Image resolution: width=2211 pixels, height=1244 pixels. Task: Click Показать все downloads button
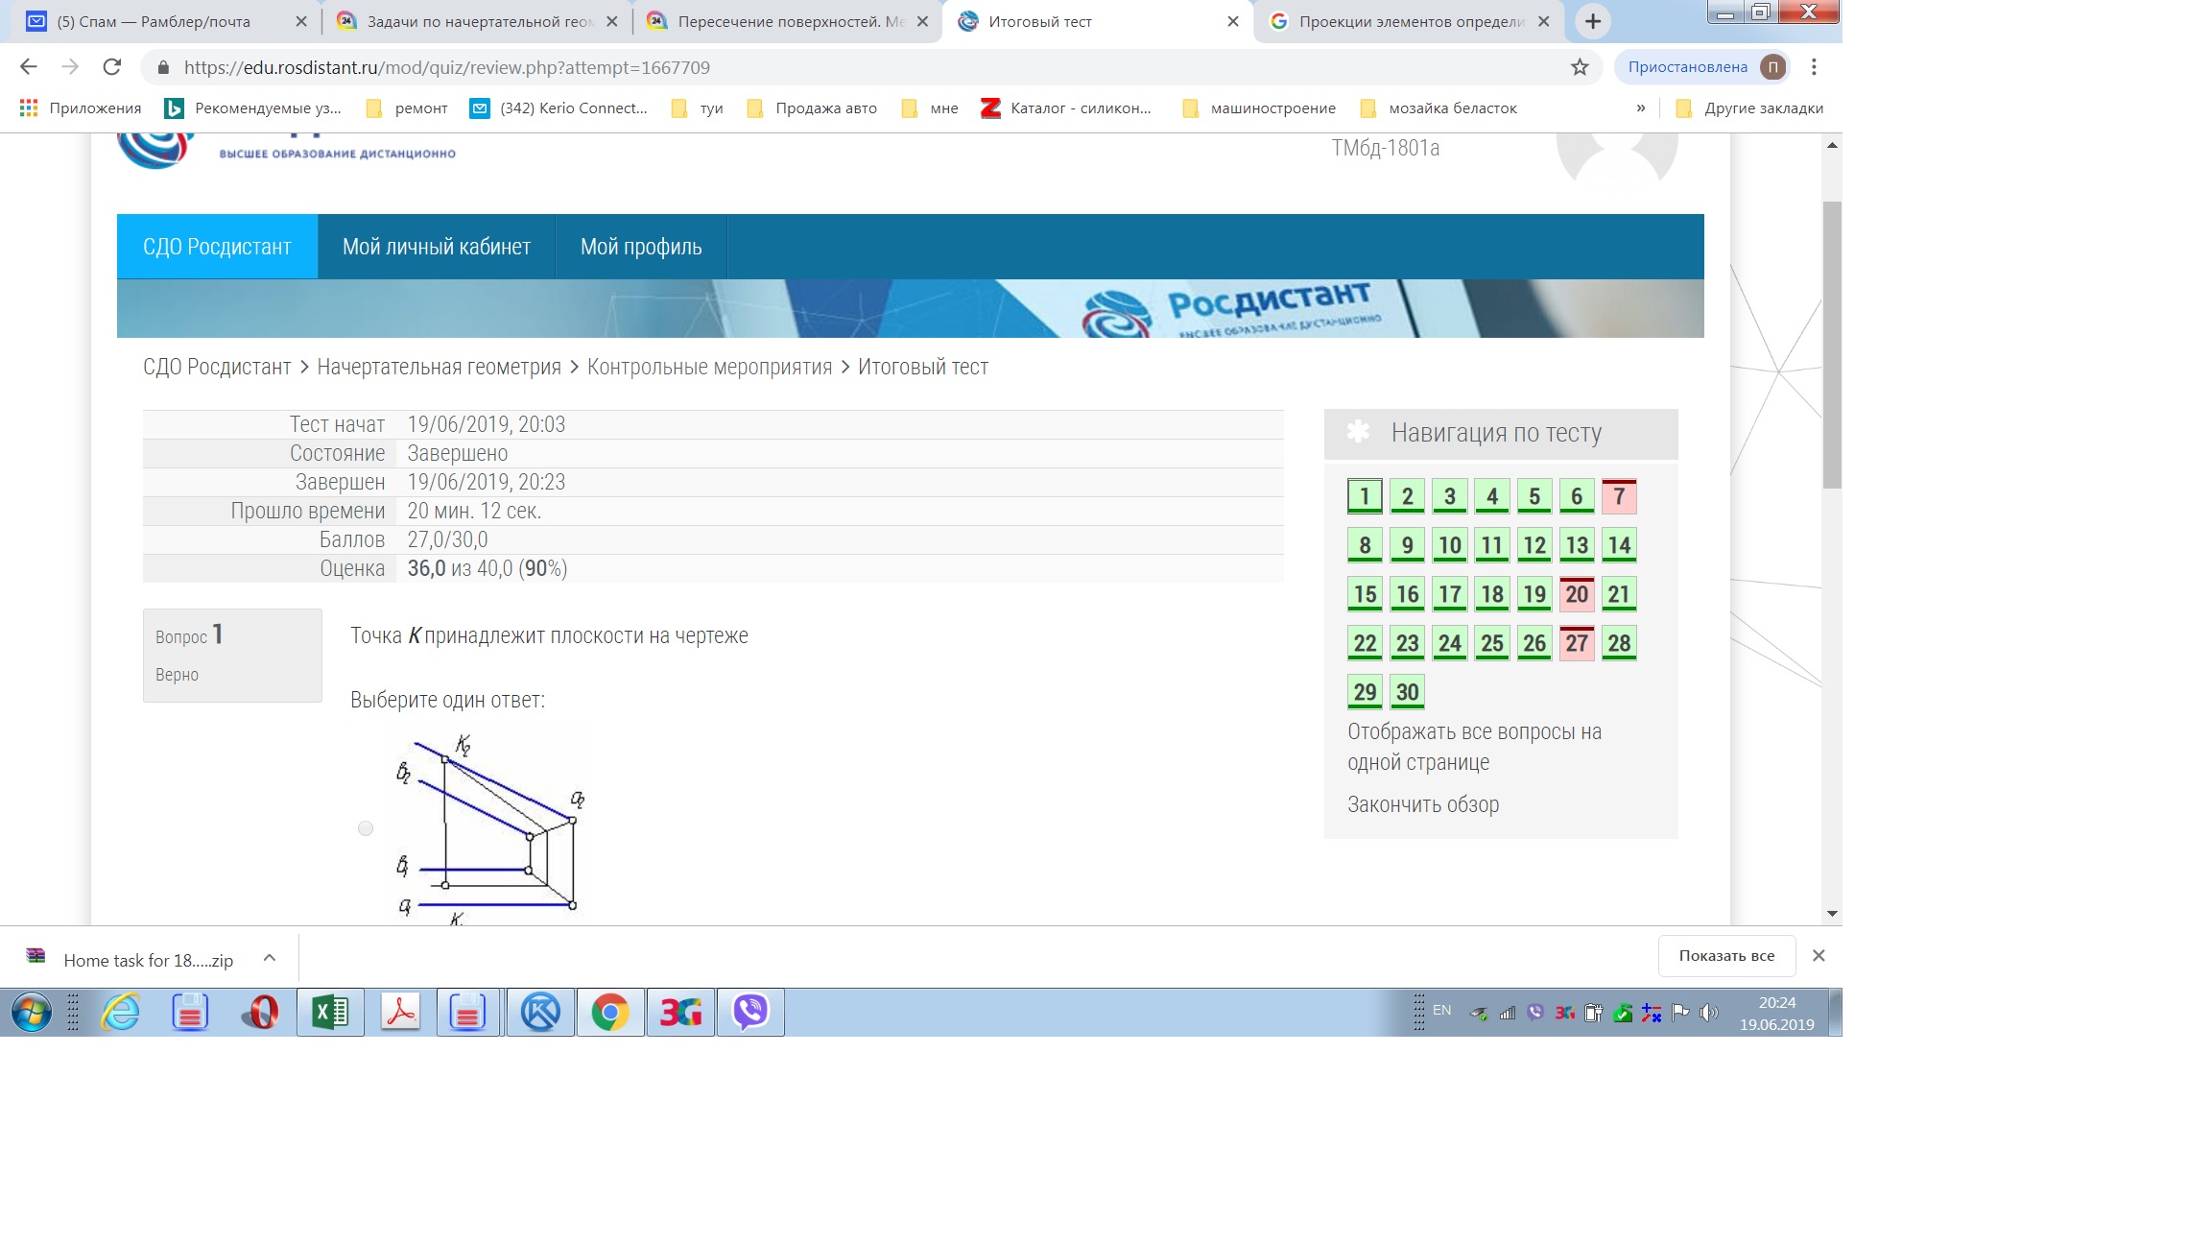pos(1725,956)
